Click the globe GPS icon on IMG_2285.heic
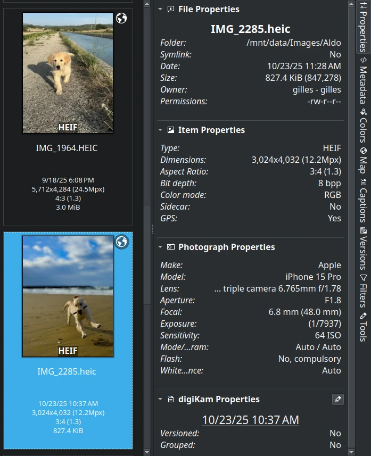Image resolution: width=371 pixels, height=456 pixels. [121, 242]
